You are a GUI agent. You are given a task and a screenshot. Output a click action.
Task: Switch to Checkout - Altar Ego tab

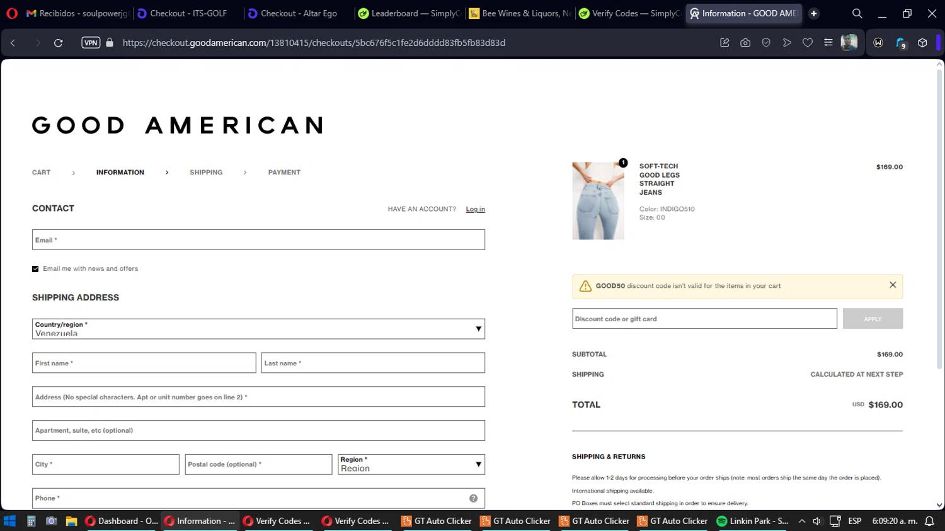pos(299,13)
